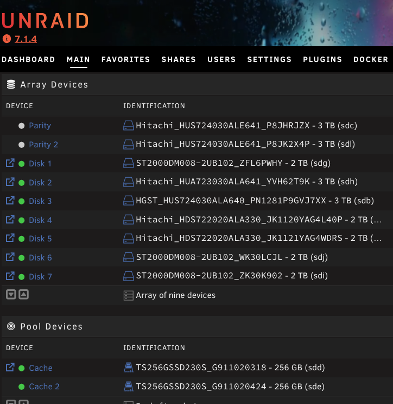The height and width of the screenshot is (404, 393).
Task: Open Disk 4 settings link
Action: (40, 220)
